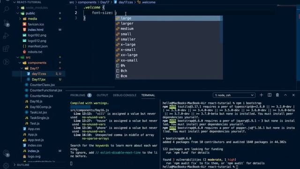Open App.test.js file
Screen dimensions: 300x169
36,140
